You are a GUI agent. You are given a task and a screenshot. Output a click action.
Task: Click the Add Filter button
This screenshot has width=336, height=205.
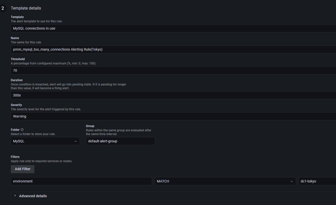coord(23,169)
